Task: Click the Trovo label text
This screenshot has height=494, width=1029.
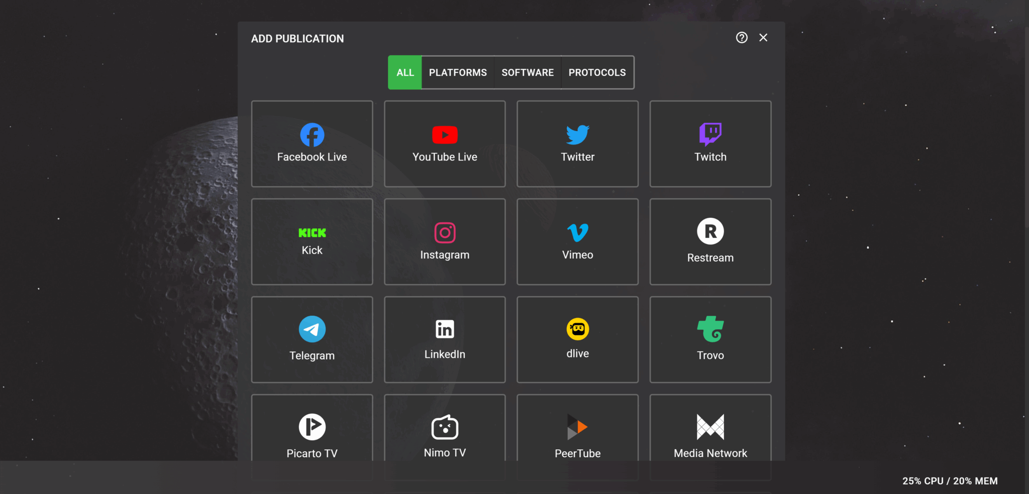Action: point(710,355)
